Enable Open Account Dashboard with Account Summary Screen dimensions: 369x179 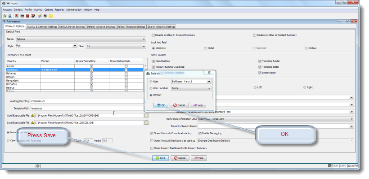[x=152, y=148]
